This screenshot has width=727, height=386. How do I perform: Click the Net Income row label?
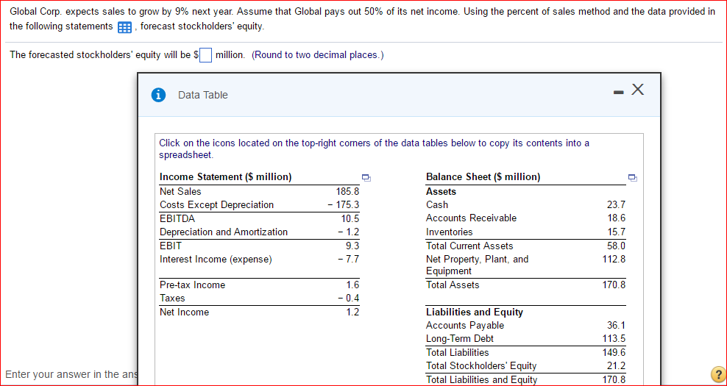tap(184, 312)
